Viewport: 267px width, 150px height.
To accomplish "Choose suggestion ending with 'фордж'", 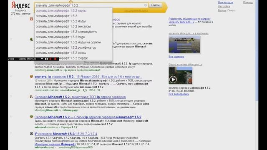I will tap(73, 58).
